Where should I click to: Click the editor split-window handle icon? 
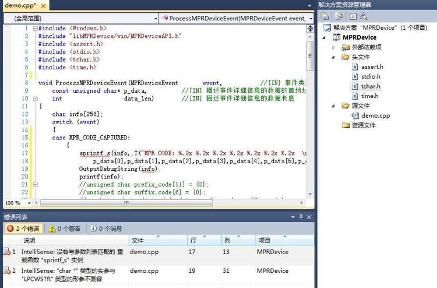pos(311,29)
